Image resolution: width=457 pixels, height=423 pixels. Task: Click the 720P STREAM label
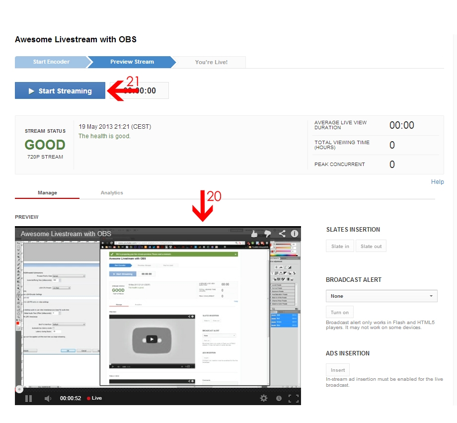tap(45, 157)
